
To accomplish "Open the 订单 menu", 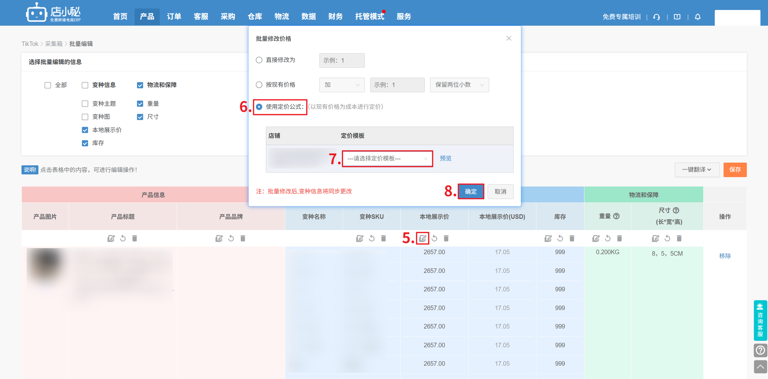I will (x=174, y=17).
